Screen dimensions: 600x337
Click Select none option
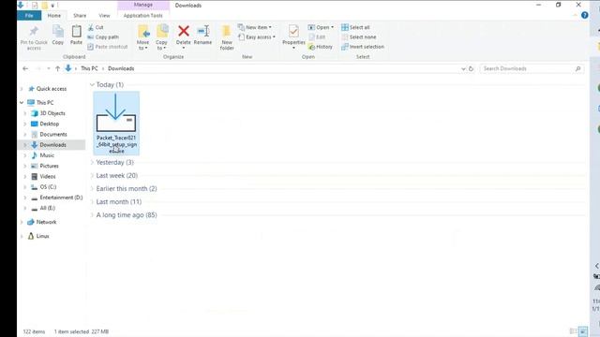[x=358, y=37]
